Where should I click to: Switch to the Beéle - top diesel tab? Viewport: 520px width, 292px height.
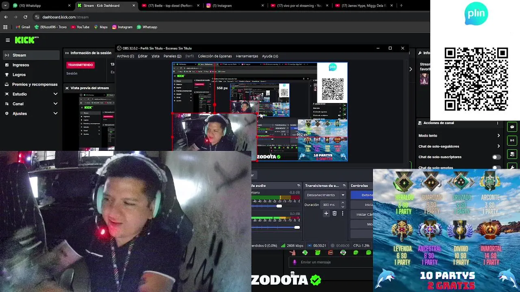click(170, 6)
